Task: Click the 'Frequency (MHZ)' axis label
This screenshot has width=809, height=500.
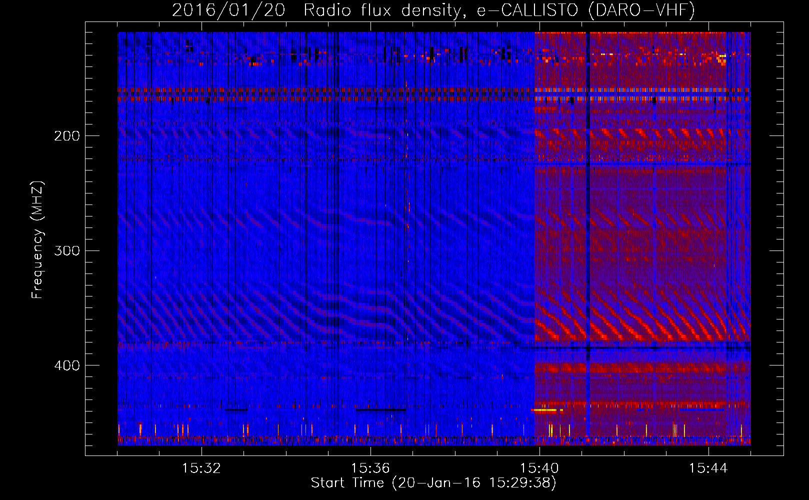Action: click(37, 240)
